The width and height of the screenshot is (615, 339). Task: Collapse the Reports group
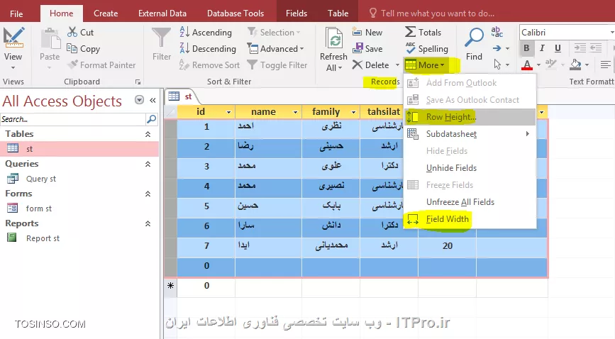pyautogui.click(x=148, y=223)
